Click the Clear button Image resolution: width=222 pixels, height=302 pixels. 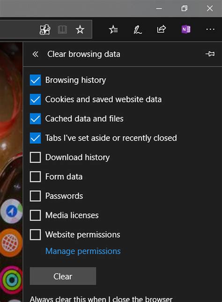(63, 276)
